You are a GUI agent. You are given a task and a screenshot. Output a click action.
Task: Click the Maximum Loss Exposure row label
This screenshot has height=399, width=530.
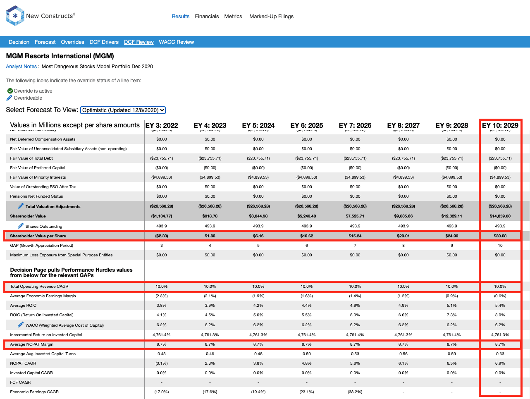[61, 255]
